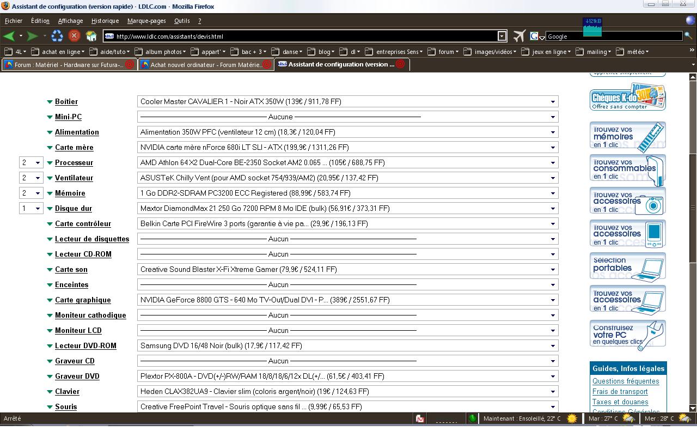The image size is (697, 443).
Task: Open the Questions fréquentes link
Action: coord(626,381)
